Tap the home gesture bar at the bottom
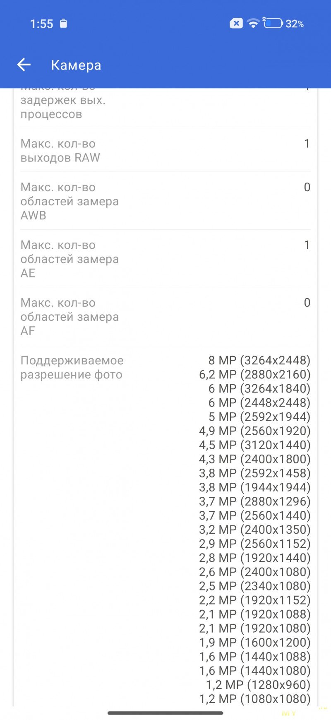This screenshot has width=331, height=720. (165, 713)
